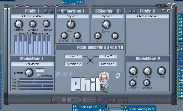The width and height of the screenshot is (183, 111).
Task: Click the Distortion 2 D mod2 knob
Action: click(115, 36)
